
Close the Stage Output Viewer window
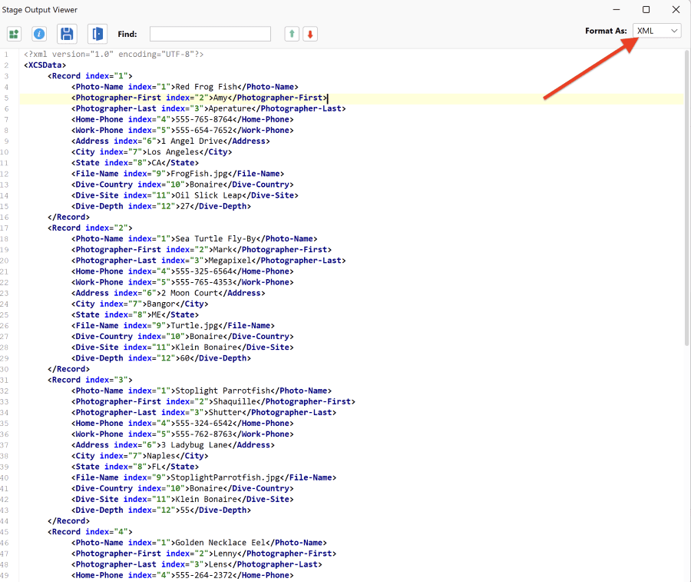(676, 9)
